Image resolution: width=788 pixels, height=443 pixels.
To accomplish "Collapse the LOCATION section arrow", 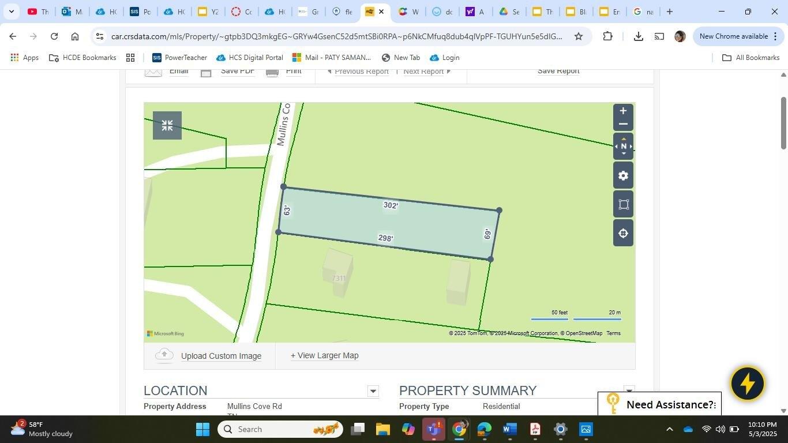I will [373, 391].
